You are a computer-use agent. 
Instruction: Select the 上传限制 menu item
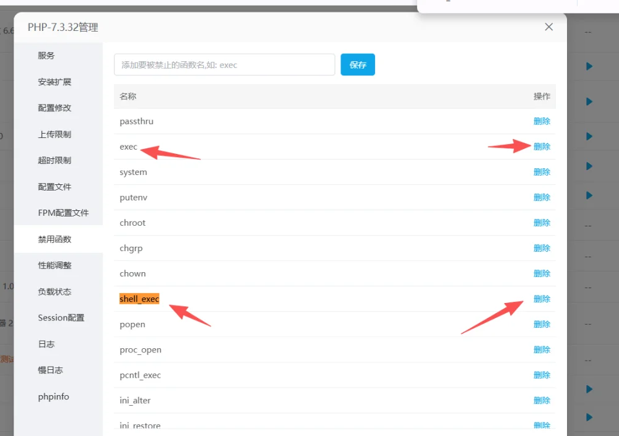[54, 135]
